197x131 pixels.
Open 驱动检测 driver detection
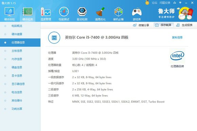tap(82, 14)
